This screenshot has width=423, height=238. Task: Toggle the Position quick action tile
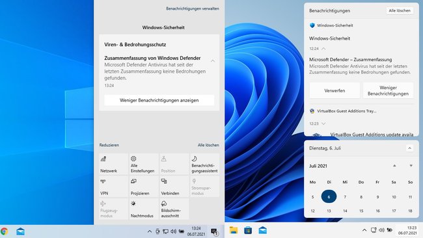point(174,164)
